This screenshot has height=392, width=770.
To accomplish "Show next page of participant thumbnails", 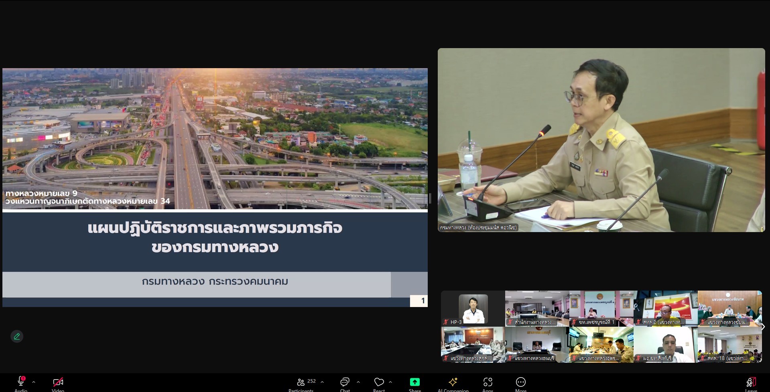I will pos(762,327).
